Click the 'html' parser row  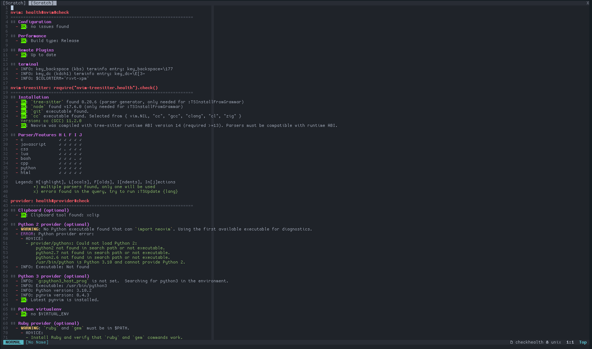coord(49,173)
